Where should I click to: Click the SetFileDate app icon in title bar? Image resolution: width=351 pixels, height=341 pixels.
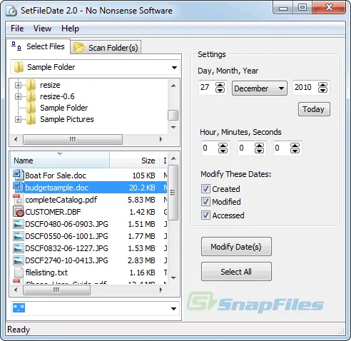pos(11,11)
